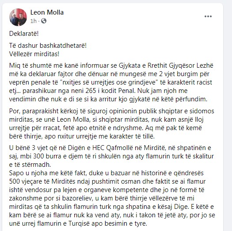Click the sentence starting "U bënë 3 vjet"
232x231 pixels.
(111, 156)
